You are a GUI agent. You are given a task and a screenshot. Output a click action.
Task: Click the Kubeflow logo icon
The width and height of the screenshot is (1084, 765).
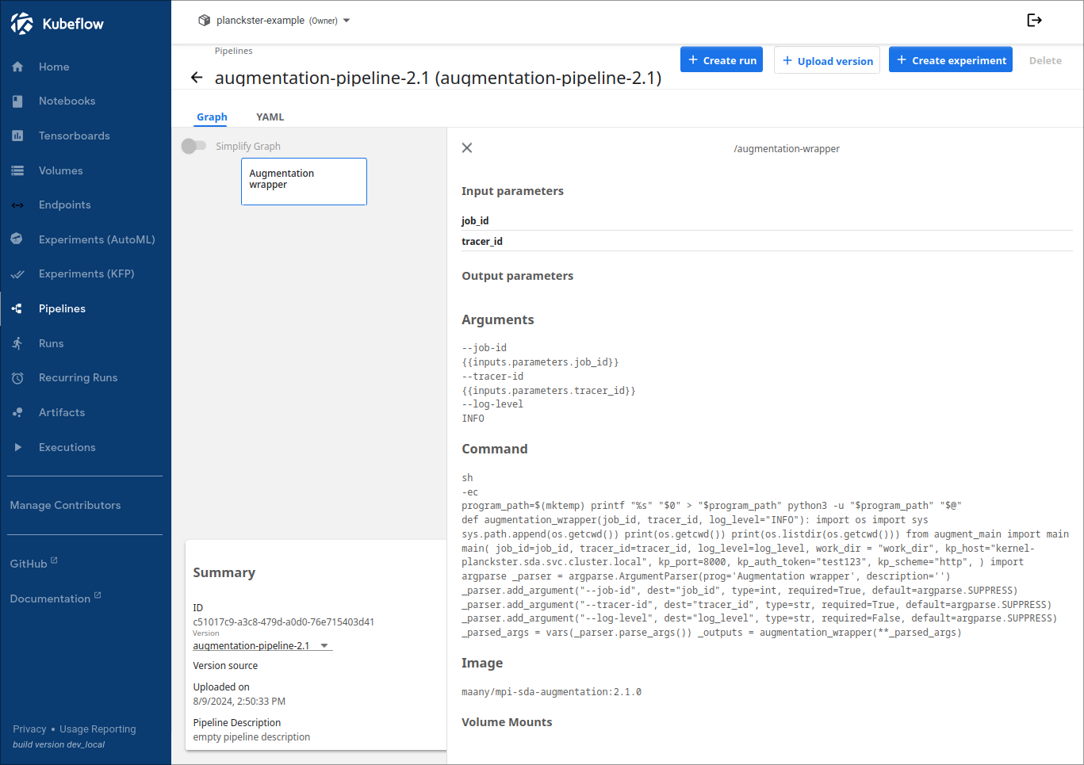tap(22, 24)
